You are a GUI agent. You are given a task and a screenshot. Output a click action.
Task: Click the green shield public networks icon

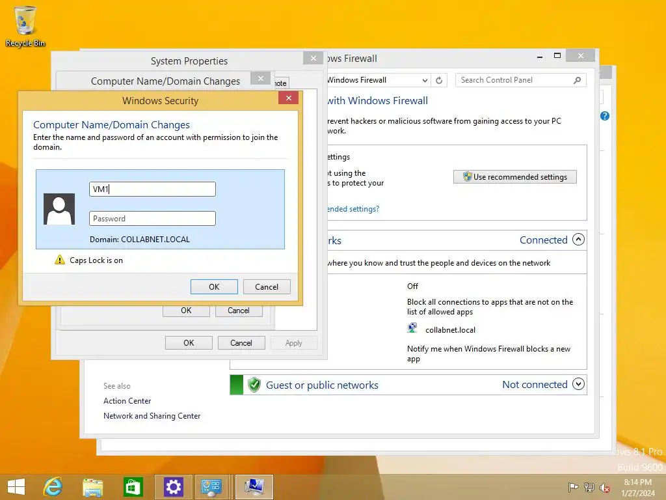click(254, 385)
